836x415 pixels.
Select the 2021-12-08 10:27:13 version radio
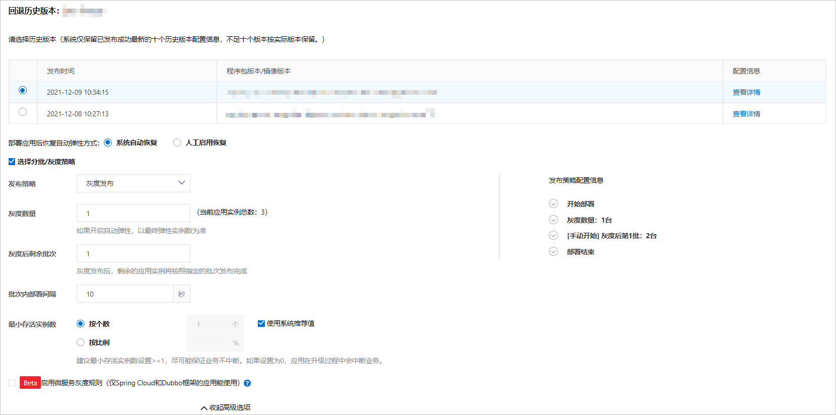23,112
